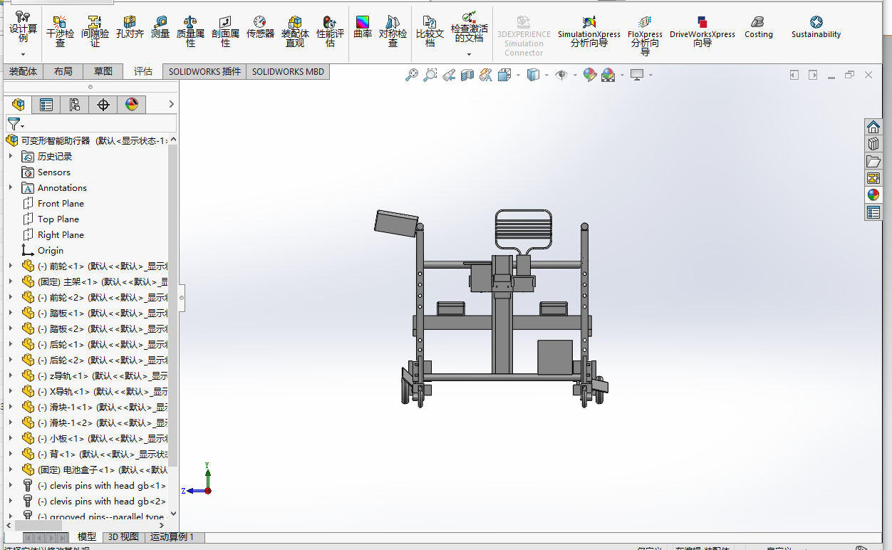Expand FeatureManager panel tabs chevron arrow
Image resolution: width=892 pixels, height=550 pixels.
click(171, 104)
